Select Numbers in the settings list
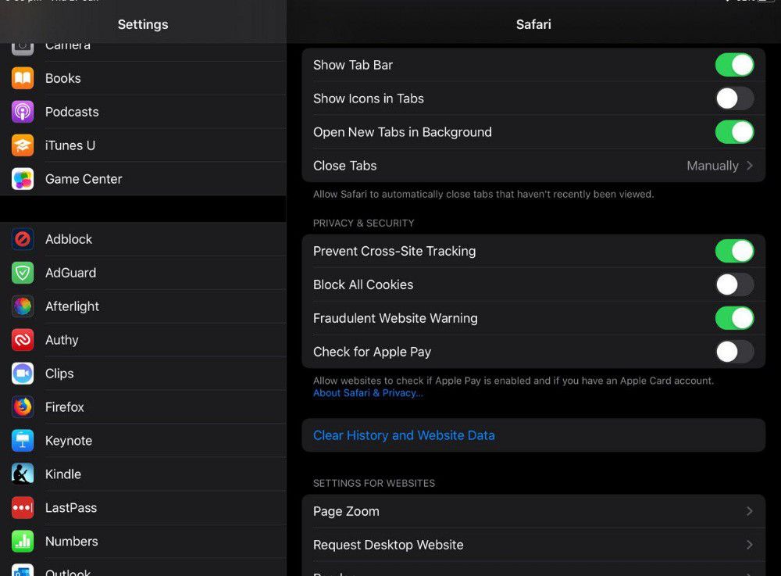Viewport: 781px width, 576px height. tap(72, 542)
